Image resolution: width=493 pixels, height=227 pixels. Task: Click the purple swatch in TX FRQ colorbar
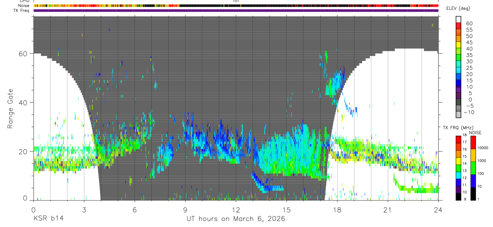[458, 189]
